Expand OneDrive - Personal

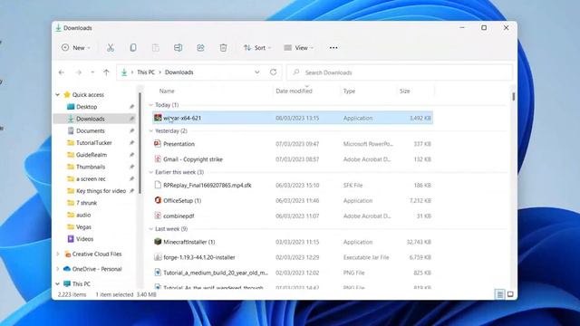58,269
